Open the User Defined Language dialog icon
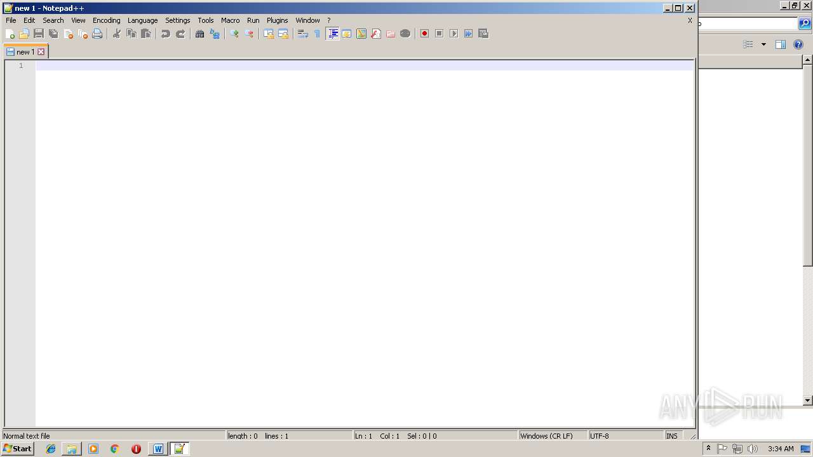This screenshot has width=813, height=457. pos(347,34)
